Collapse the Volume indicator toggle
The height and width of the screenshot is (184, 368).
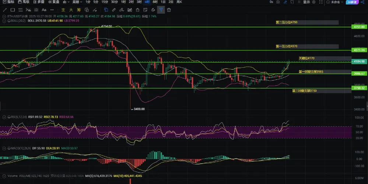4,176
